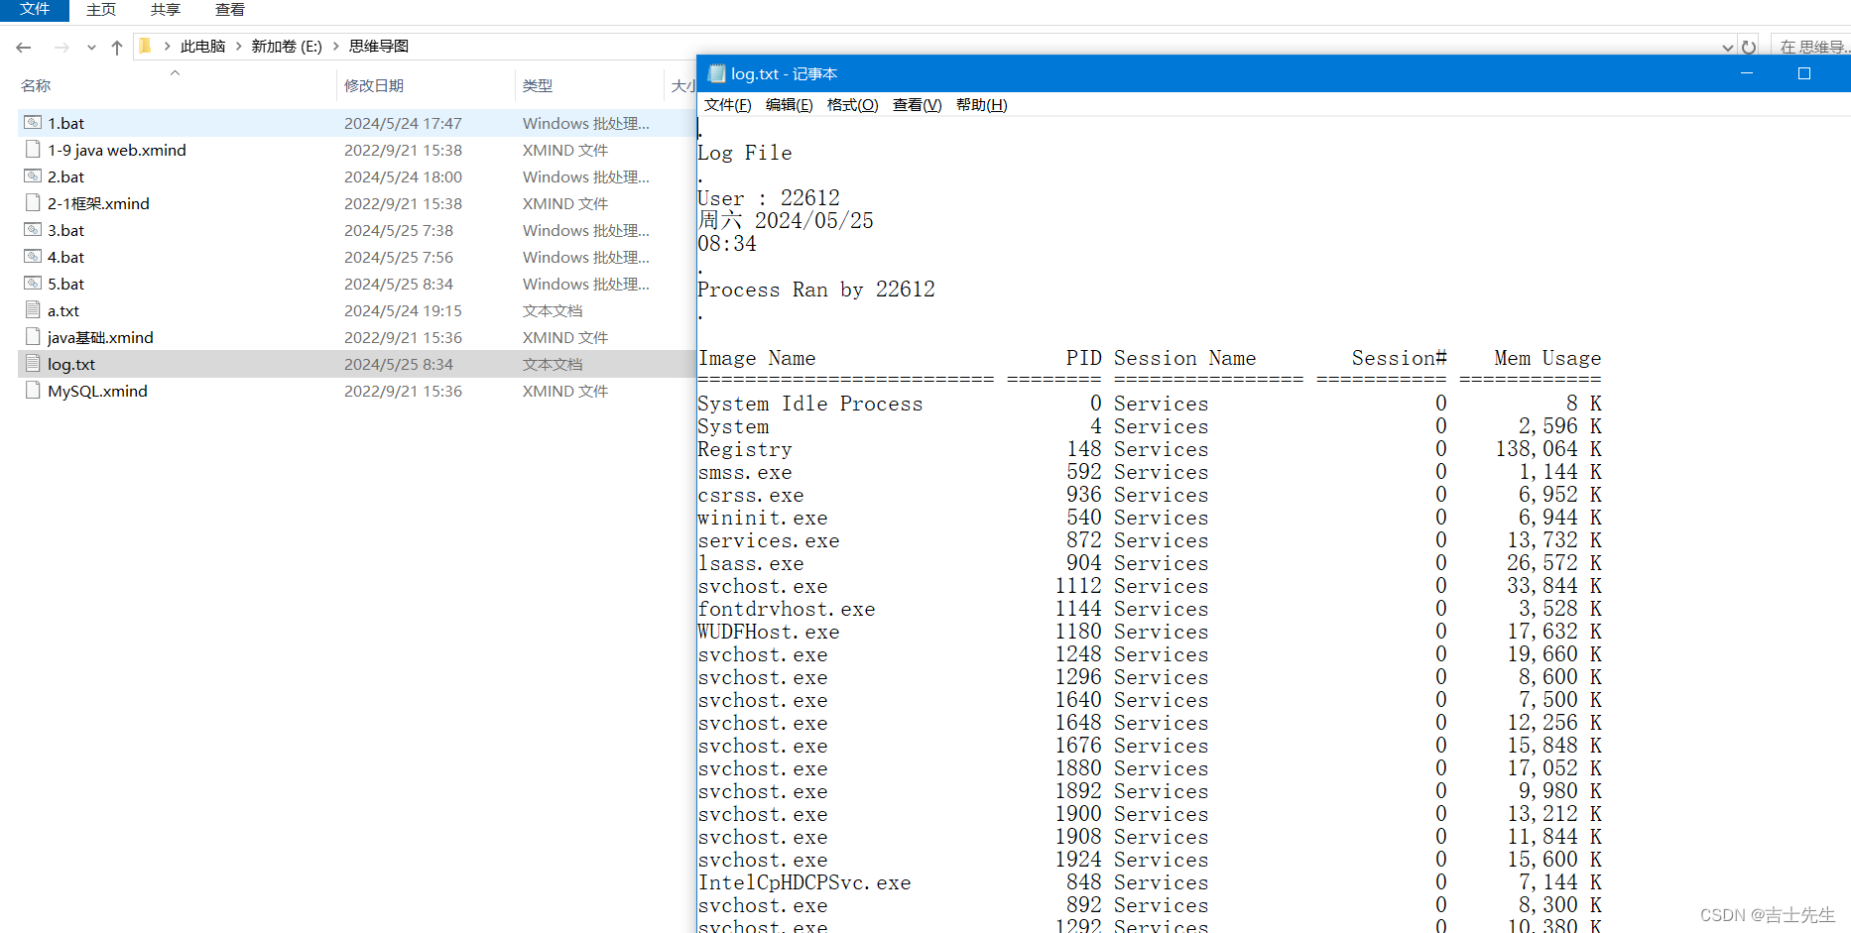This screenshot has height=933, width=1851.
Task: Maximize the log.txt Notepad window
Action: [1804, 73]
